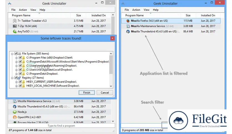Open Help menu in right window
The image size is (232, 134).
tap(156, 10)
